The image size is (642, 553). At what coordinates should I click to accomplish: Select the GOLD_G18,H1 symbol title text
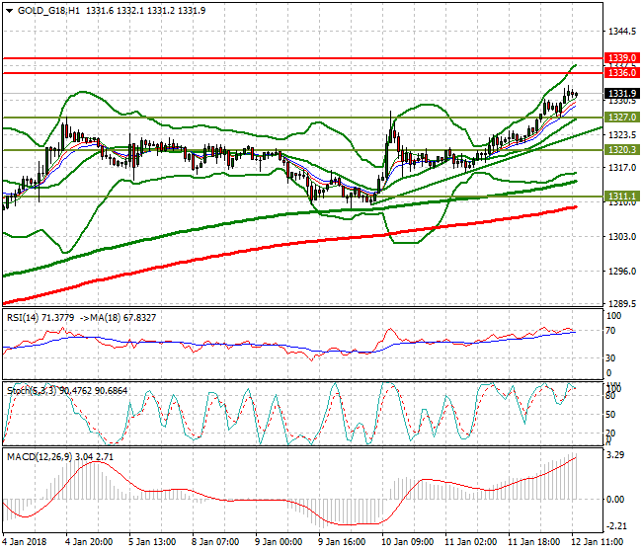(x=48, y=11)
